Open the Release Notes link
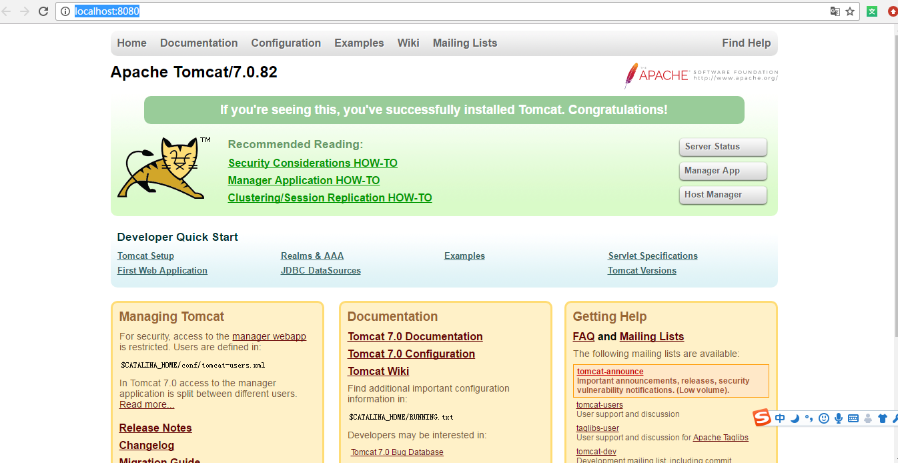The height and width of the screenshot is (463, 898). click(x=155, y=428)
